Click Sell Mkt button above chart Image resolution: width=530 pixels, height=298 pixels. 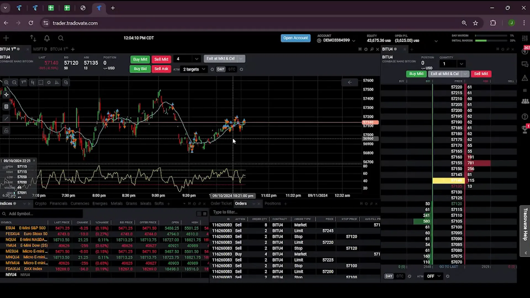[161, 59]
